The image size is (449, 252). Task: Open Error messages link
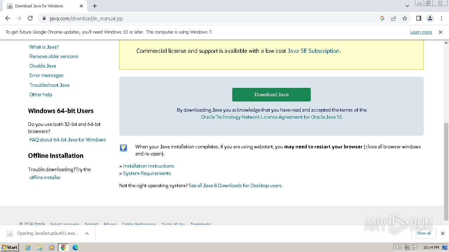pyautogui.click(x=46, y=75)
